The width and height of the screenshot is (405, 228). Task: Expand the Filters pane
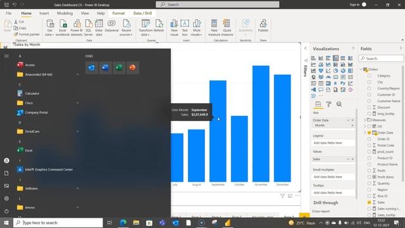click(x=306, y=48)
